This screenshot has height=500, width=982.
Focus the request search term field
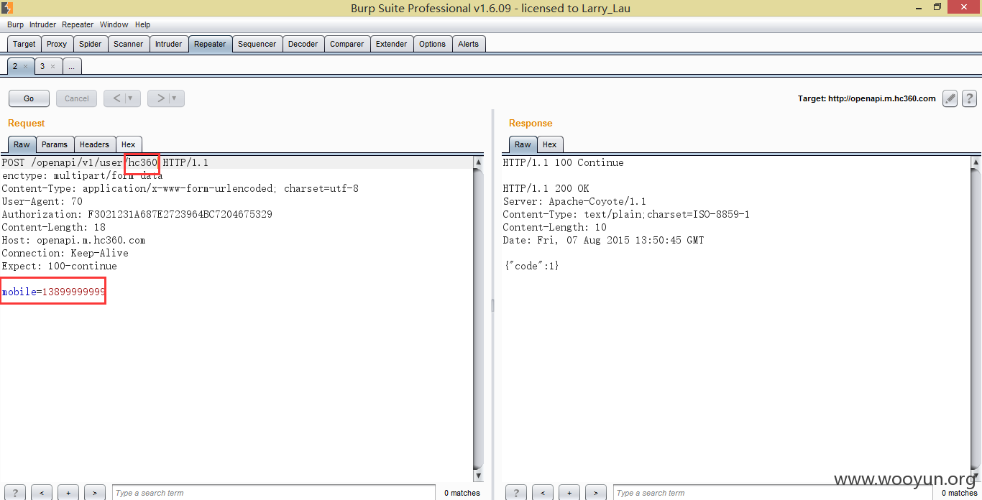(274, 493)
